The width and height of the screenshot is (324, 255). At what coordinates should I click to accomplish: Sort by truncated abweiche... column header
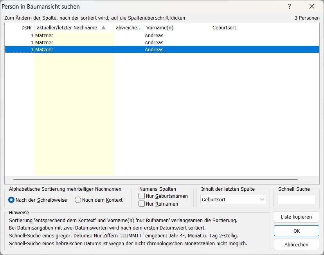pos(128,28)
